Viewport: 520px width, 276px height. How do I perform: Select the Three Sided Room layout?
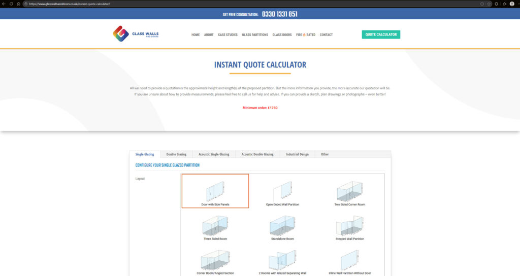pyautogui.click(x=215, y=226)
